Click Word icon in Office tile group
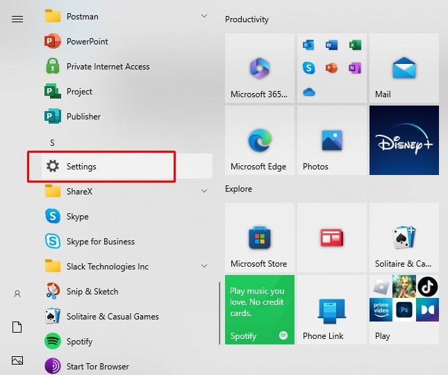 [331, 45]
